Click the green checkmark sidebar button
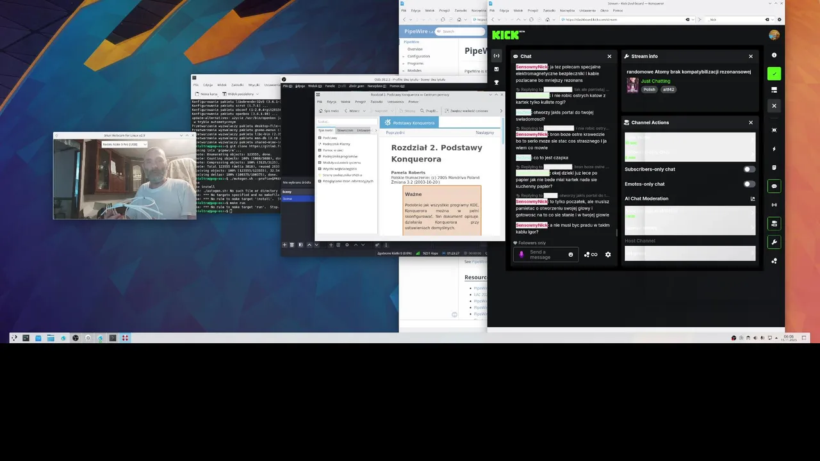This screenshot has height=461, width=820. tap(774, 74)
